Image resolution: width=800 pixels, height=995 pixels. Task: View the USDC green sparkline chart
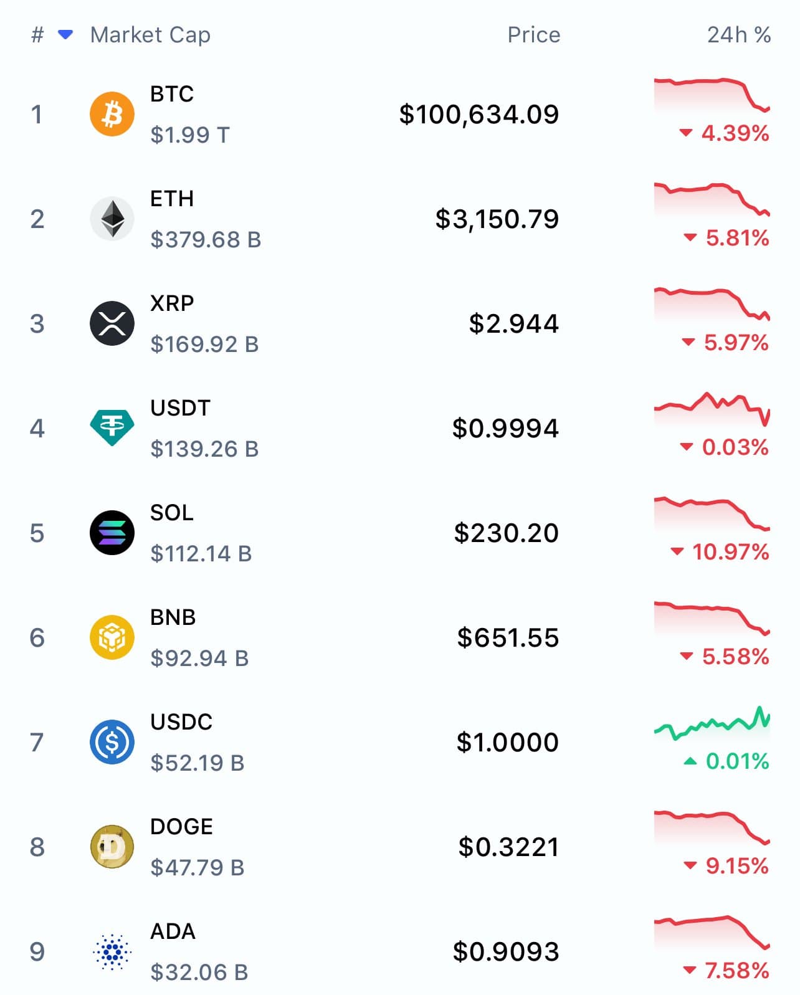click(x=712, y=724)
